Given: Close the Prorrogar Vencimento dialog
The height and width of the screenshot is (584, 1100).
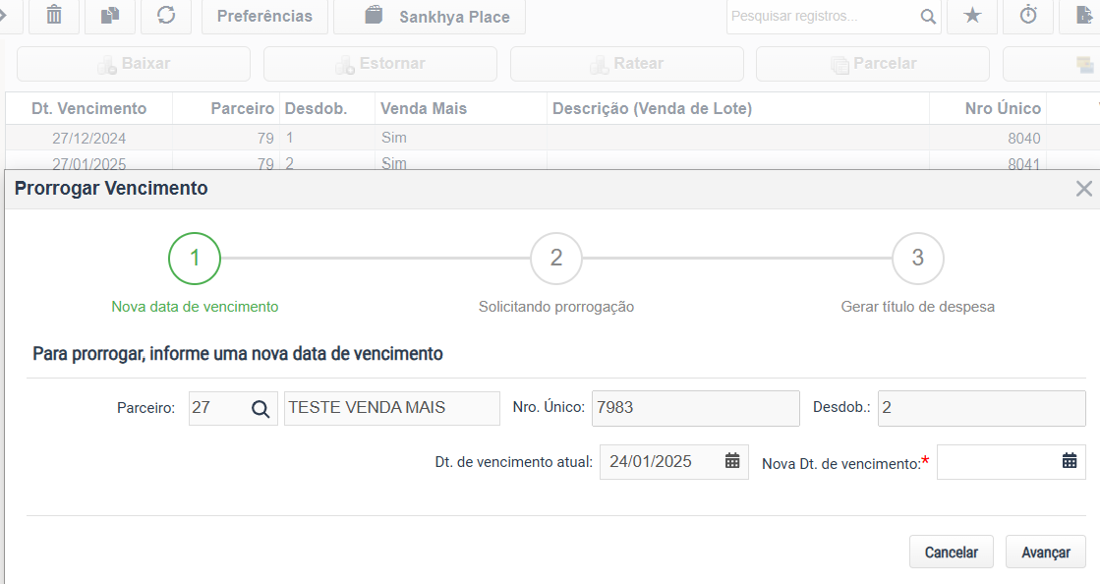Looking at the screenshot, I should tap(1084, 189).
